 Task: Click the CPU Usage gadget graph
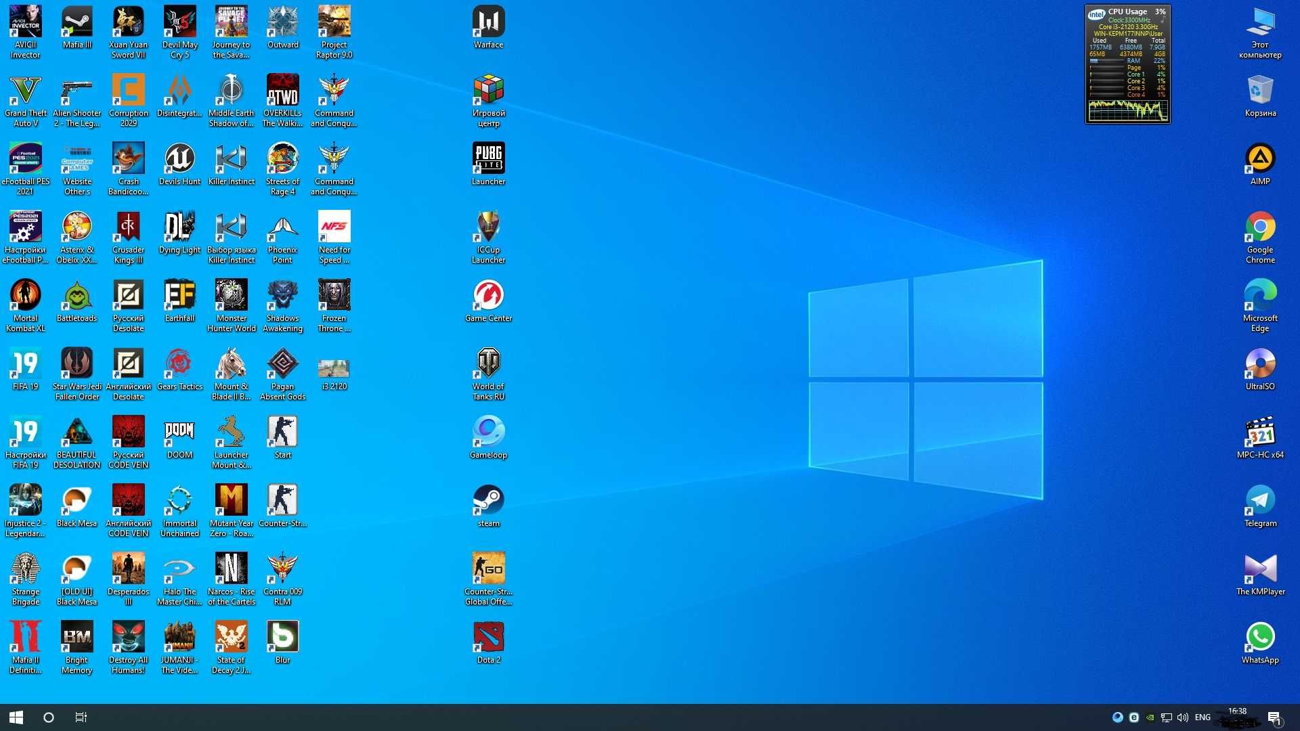pyautogui.click(x=1128, y=110)
